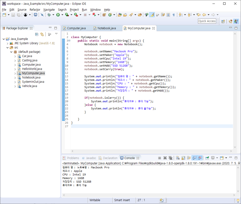
Task: Collapse the Java_Example project node
Action: pos(4,39)
